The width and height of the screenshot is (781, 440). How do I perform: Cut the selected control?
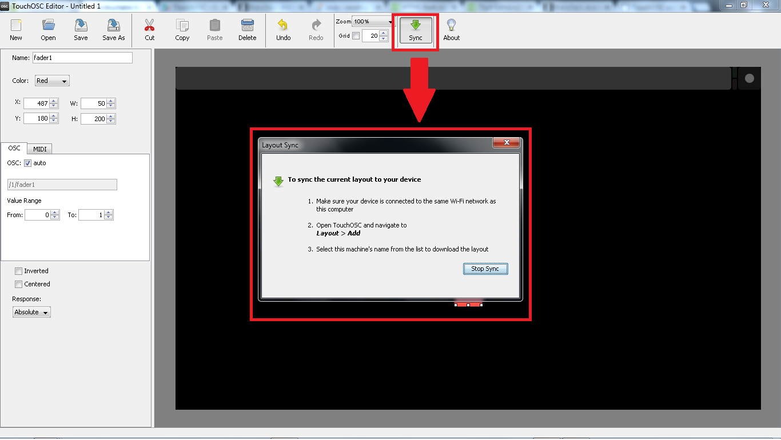coord(149,30)
